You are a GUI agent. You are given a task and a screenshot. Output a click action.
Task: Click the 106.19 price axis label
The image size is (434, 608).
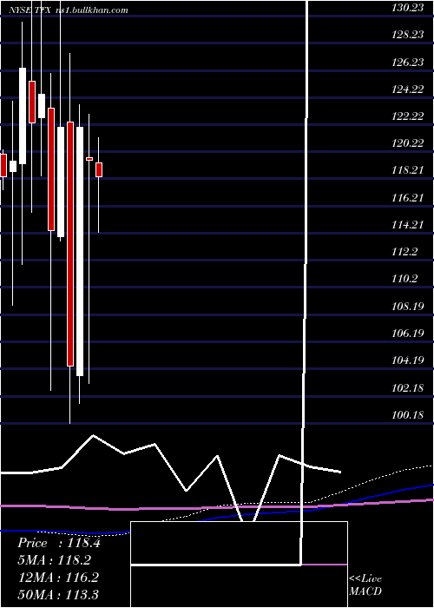coord(408,333)
